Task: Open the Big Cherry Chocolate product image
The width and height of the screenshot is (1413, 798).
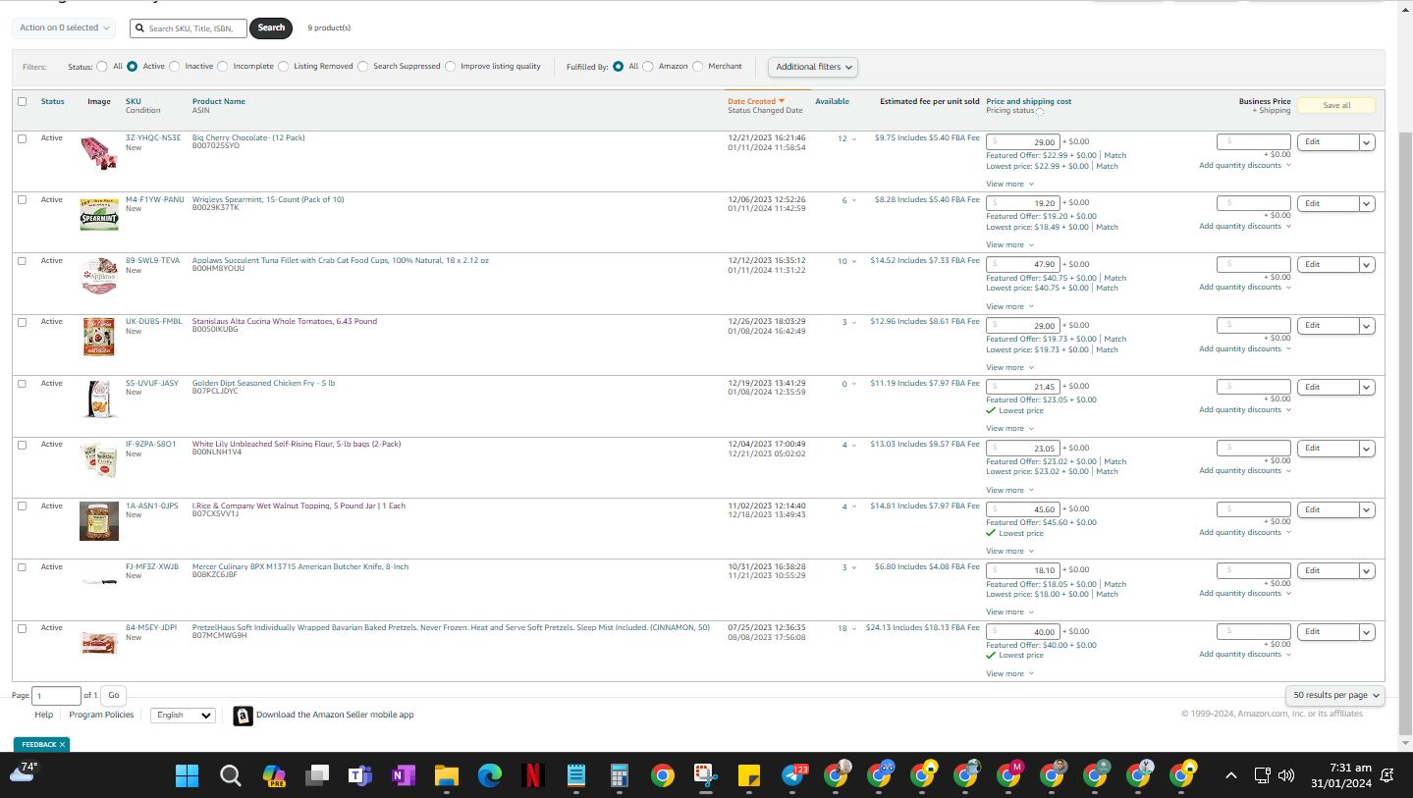Action: coord(99,153)
